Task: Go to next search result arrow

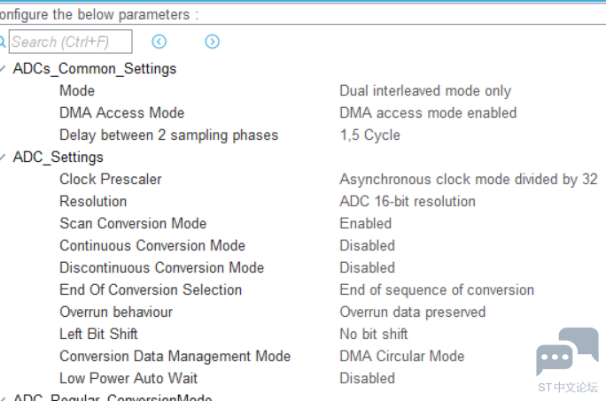Action: coord(212,42)
